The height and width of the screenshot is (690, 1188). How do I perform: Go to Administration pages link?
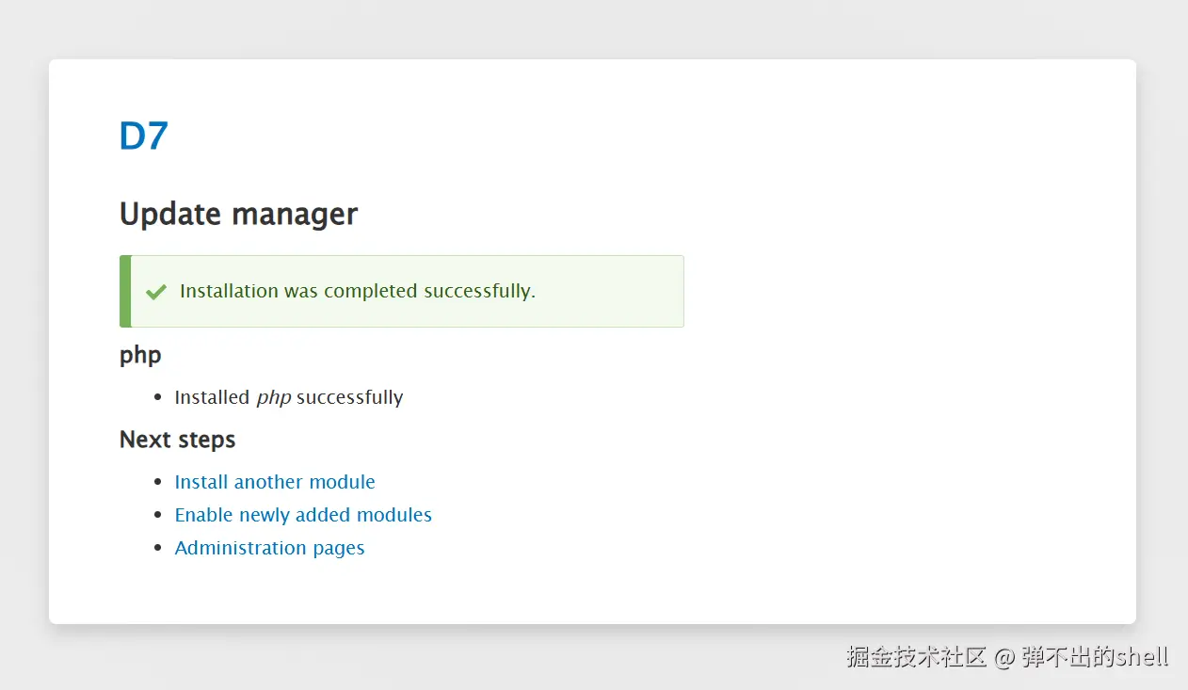point(269,548)
